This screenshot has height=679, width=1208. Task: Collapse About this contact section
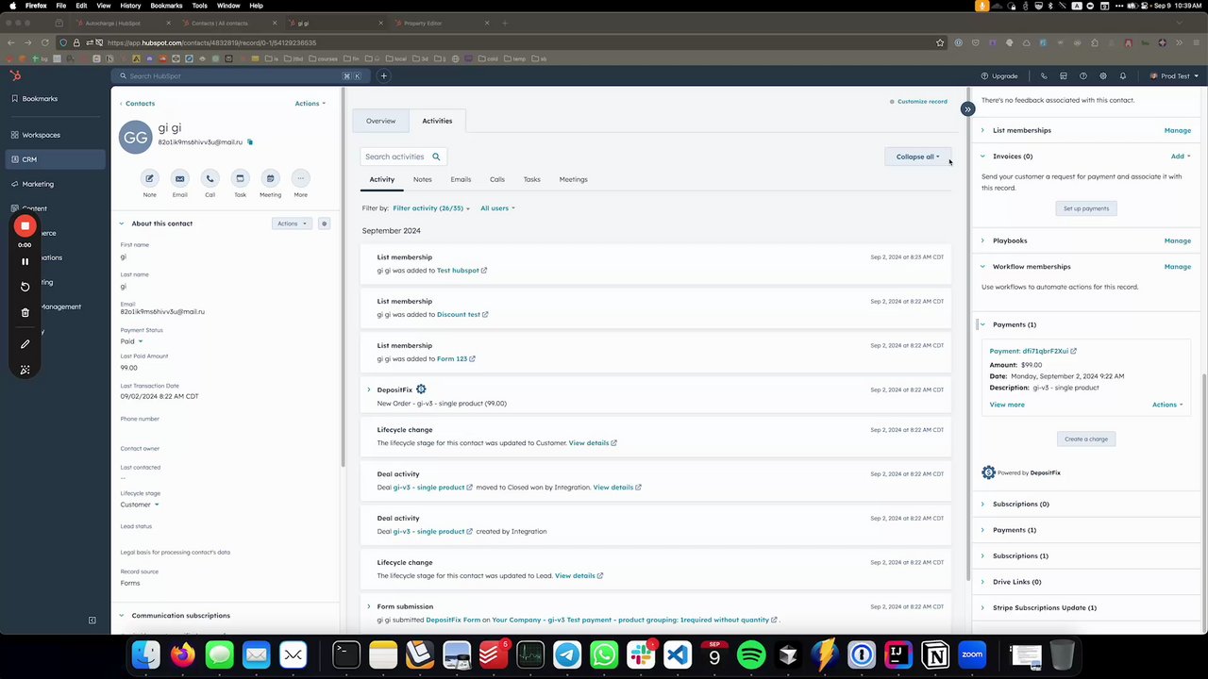[x=121, y=224]
